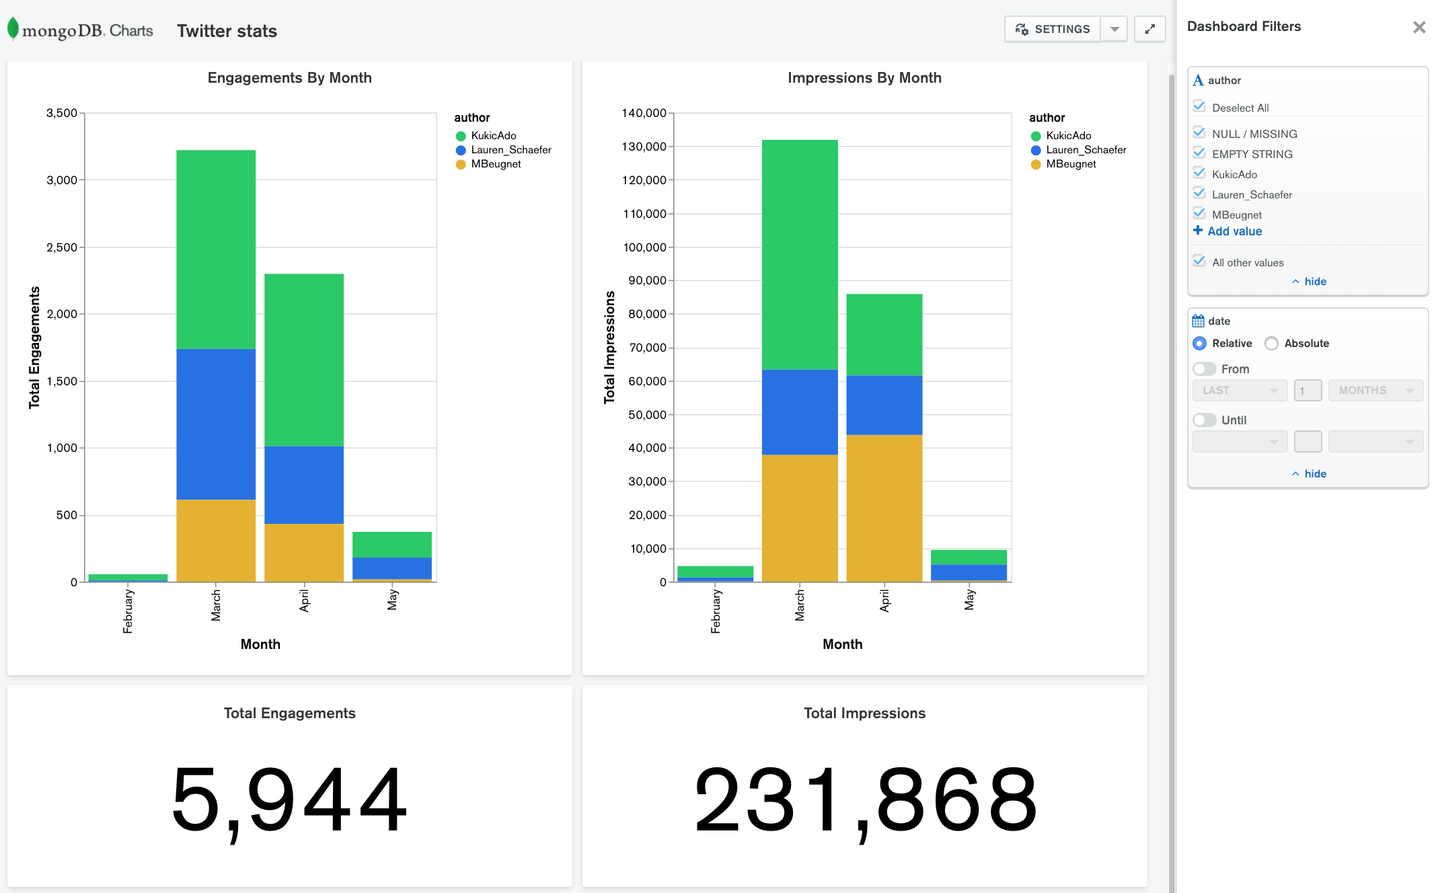Click the date calendar icon
This screenshot has height=893, width=1438.
1198,321
